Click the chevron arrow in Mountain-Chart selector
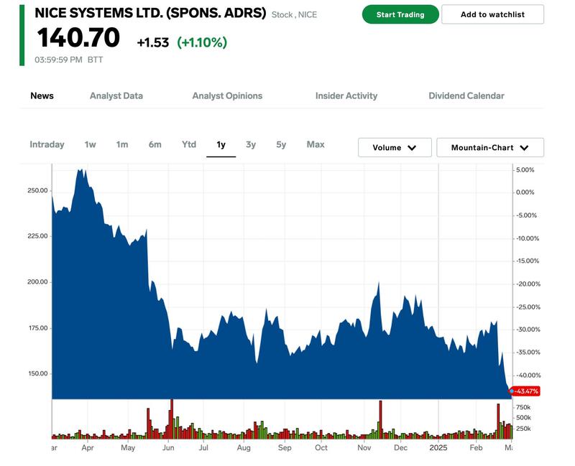This screenshot has height=466, width=575. 524,147
